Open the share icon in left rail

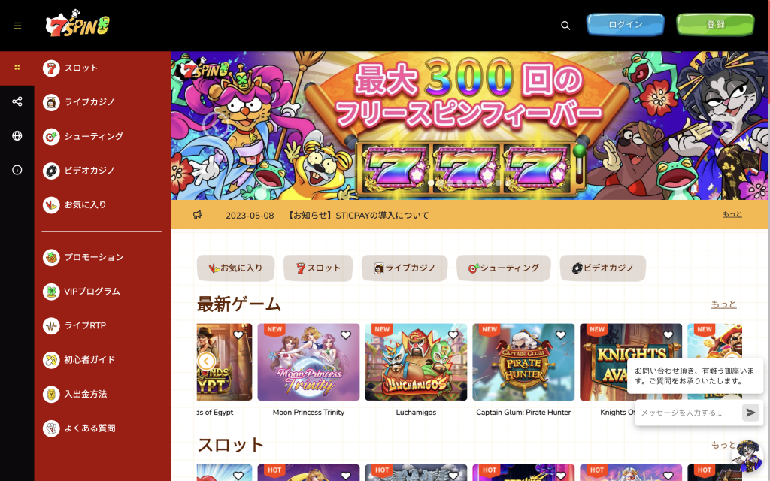pyautogui.click(x=17, y=101)
